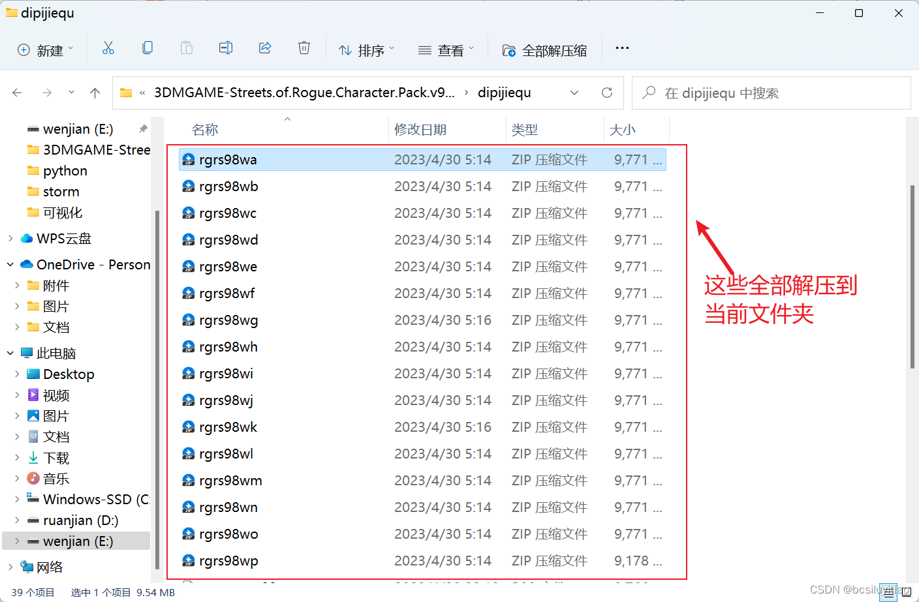Click the Cut icon in the toolbar
919x602 pixels.
108,48
